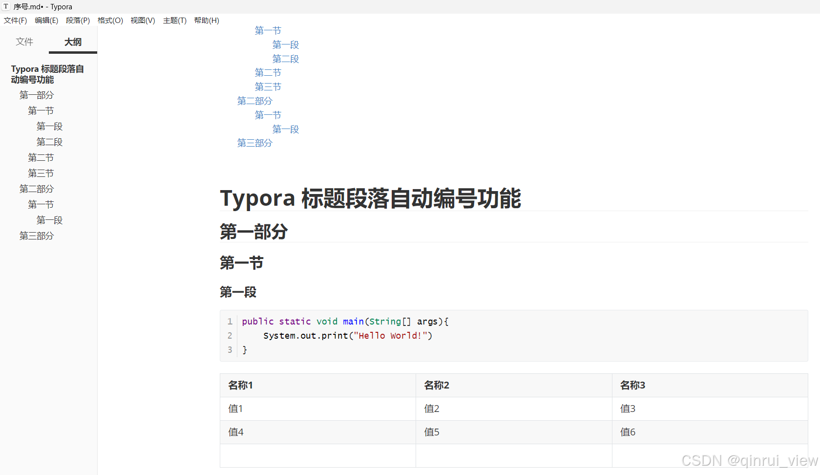Image resolution: width=820 pixels, height=475 pixels.
Task: Click table cell 值2
Action: 514,409
